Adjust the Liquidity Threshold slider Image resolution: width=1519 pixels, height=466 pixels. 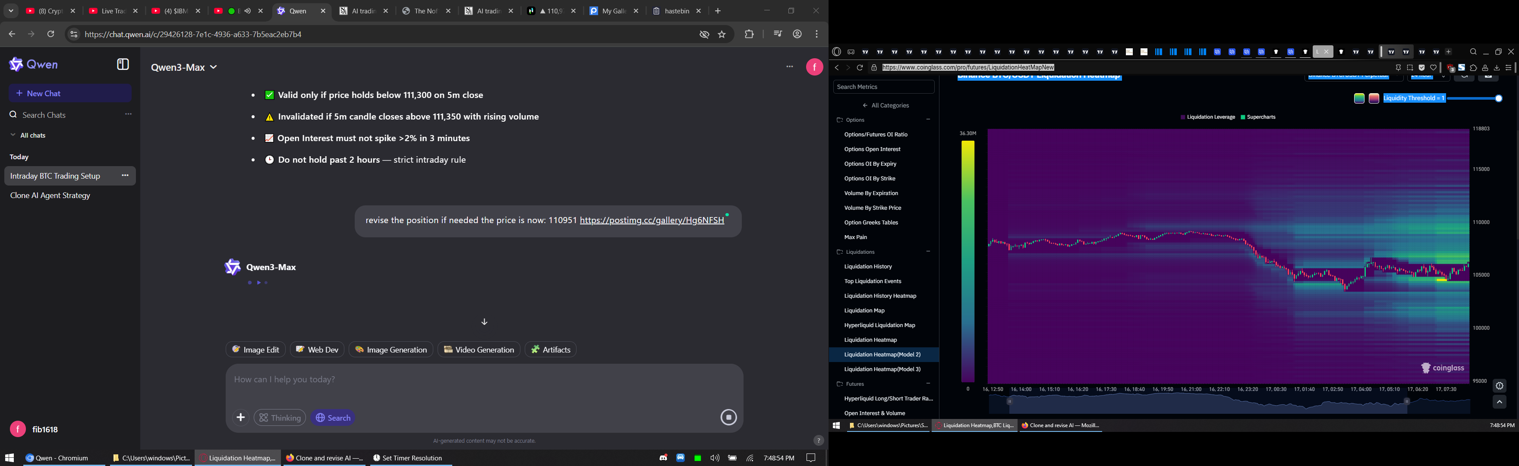point(1498,98)
